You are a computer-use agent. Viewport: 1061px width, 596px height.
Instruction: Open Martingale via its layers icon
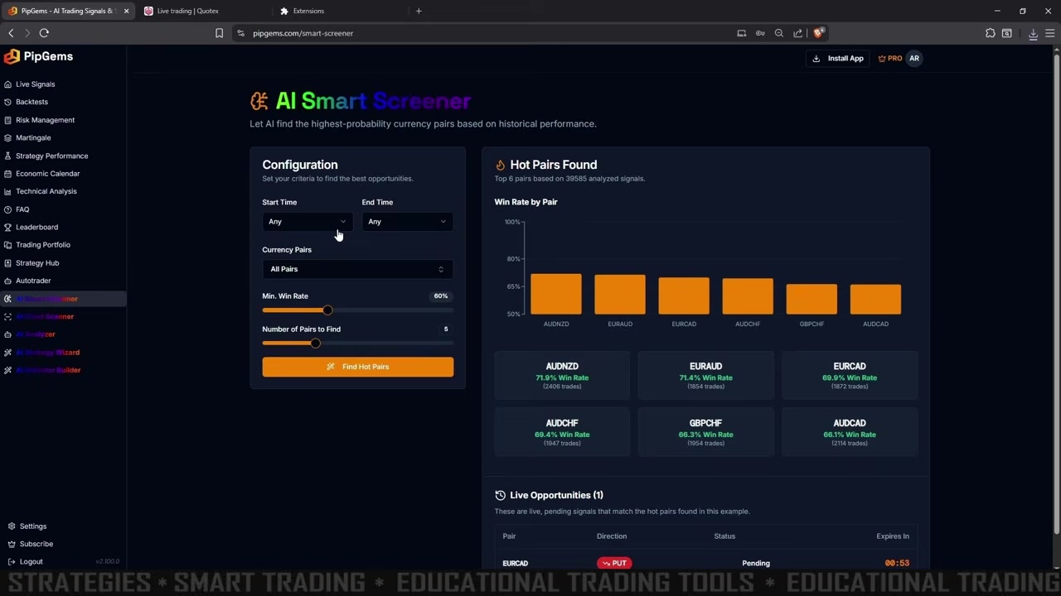pos(7,137)
